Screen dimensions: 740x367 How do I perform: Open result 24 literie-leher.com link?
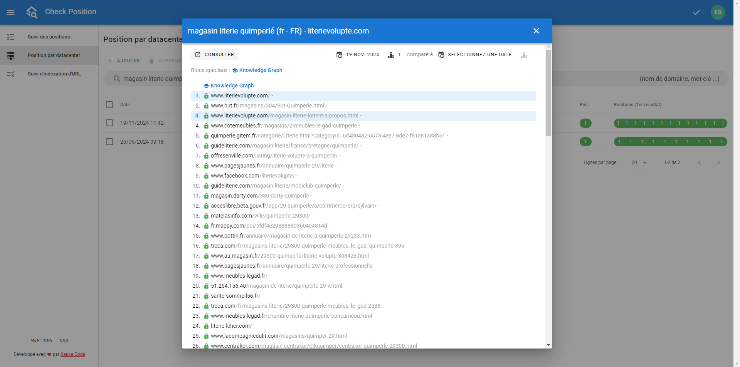coord(231,326)
